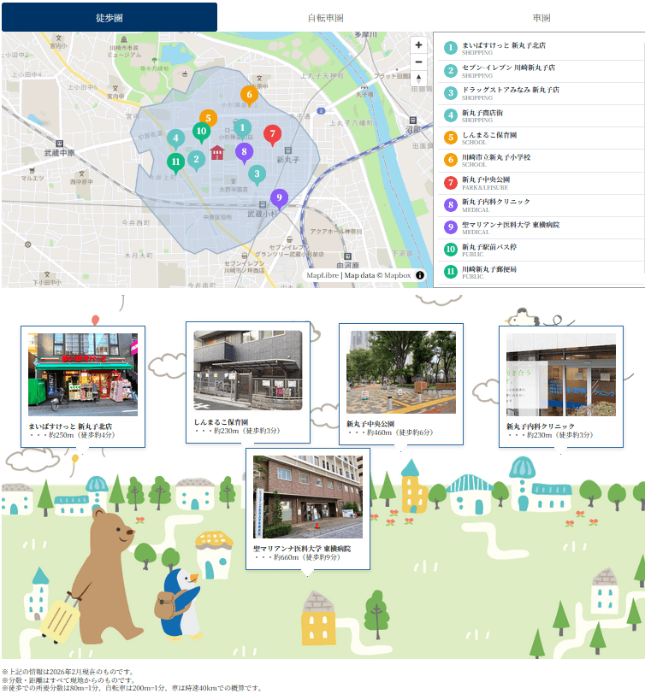Open the map attribution info icon

(x=420, y=275)
